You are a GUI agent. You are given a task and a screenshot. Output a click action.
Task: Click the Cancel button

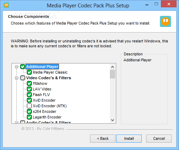tap(159, 138)
